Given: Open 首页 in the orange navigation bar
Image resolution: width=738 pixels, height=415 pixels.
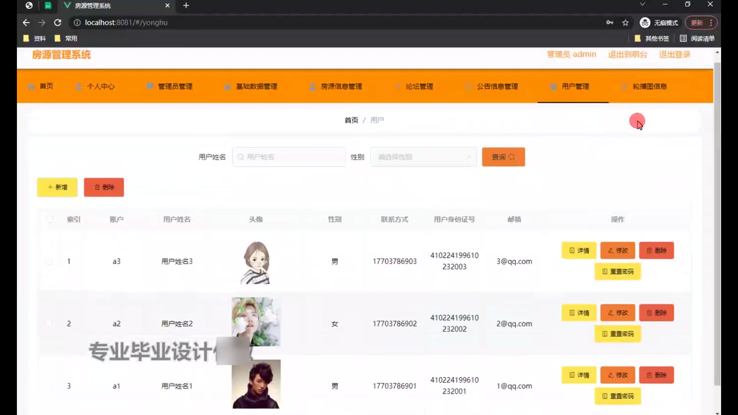Looking at the screenshot, I should pyautogui.click(x=41, y=86).
